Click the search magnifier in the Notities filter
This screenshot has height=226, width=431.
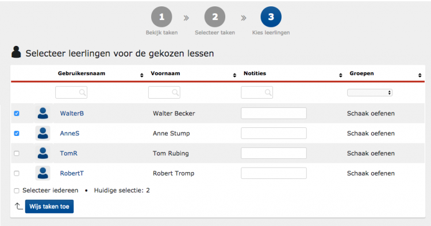(268, 93)
